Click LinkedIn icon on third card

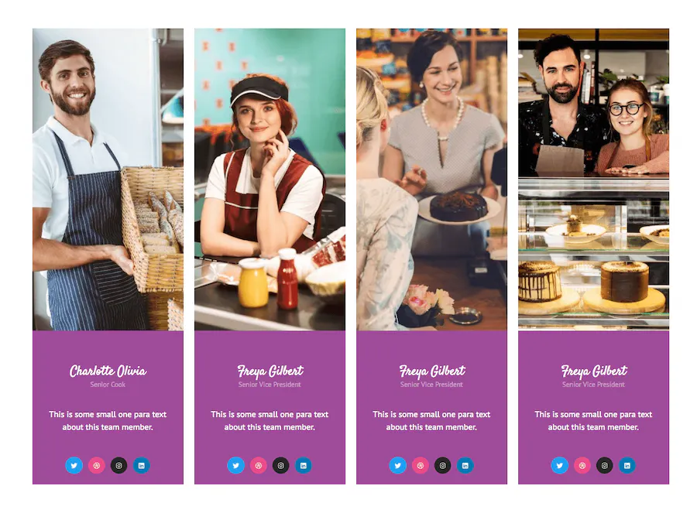click(465, 465)
